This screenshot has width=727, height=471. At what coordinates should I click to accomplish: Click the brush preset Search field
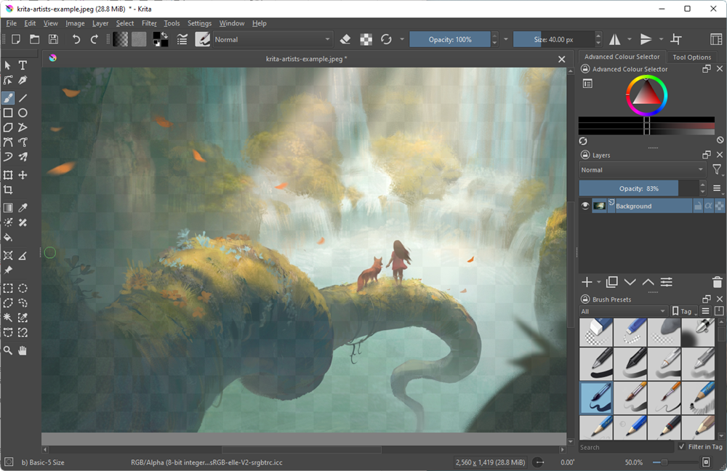[625, 447]
